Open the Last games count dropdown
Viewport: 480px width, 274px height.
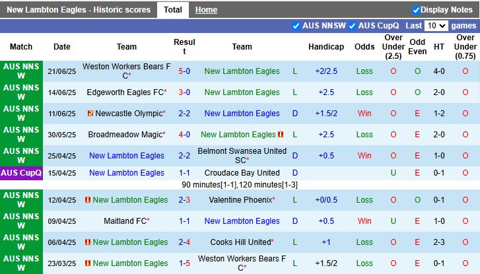point(436,26)
